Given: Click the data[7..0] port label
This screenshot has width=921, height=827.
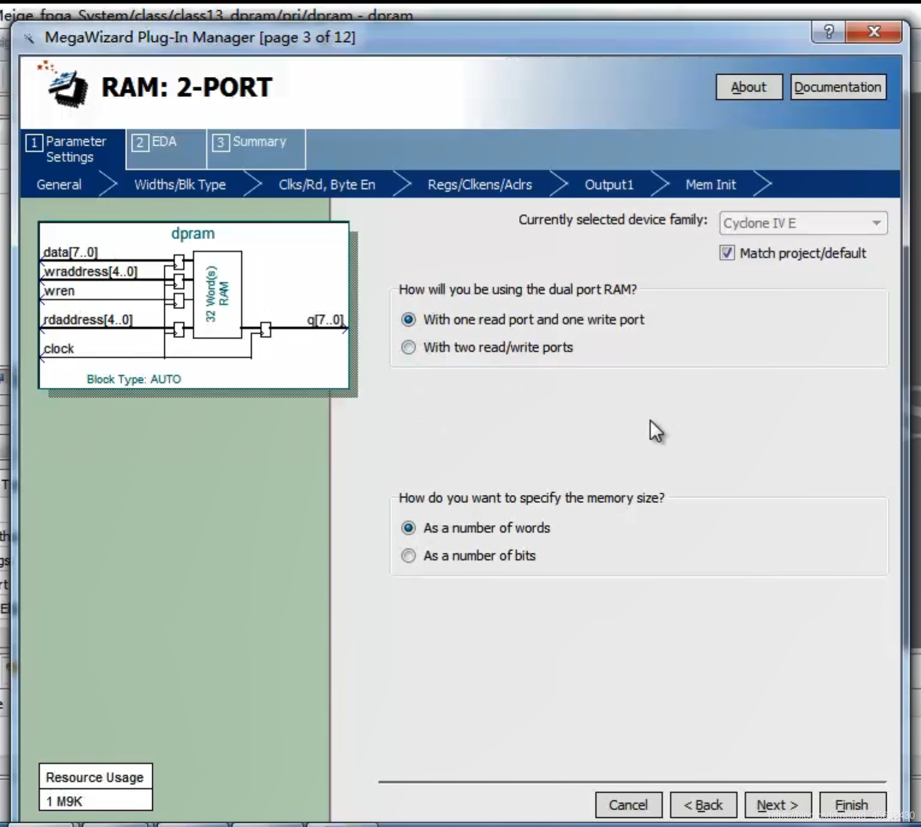Looking at the screenshot, I should 70,252.
